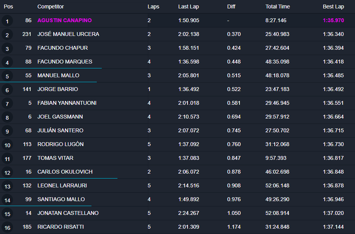Select competitor JOSÉ MANUEL URCERA
The height and width of the screenshot is (234, 355).
(x=68, y=34)
